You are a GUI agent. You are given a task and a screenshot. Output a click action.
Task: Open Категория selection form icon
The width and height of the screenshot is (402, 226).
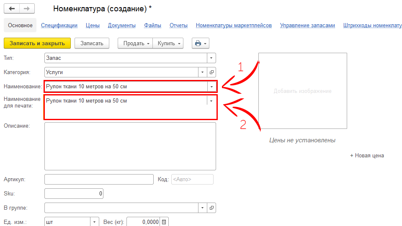(211, 72)
